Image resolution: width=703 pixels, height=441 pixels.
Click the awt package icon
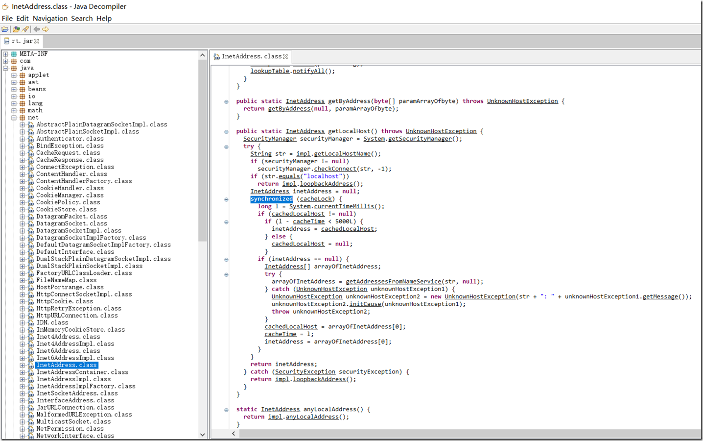[x=23, y=82]
